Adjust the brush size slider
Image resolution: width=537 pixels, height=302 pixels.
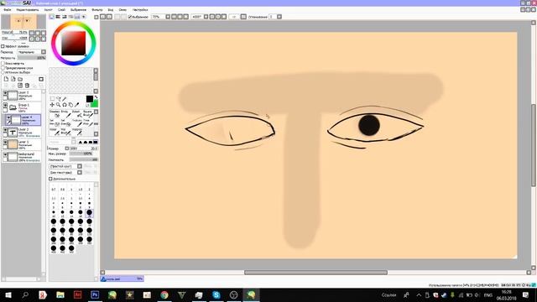[84, 148]
